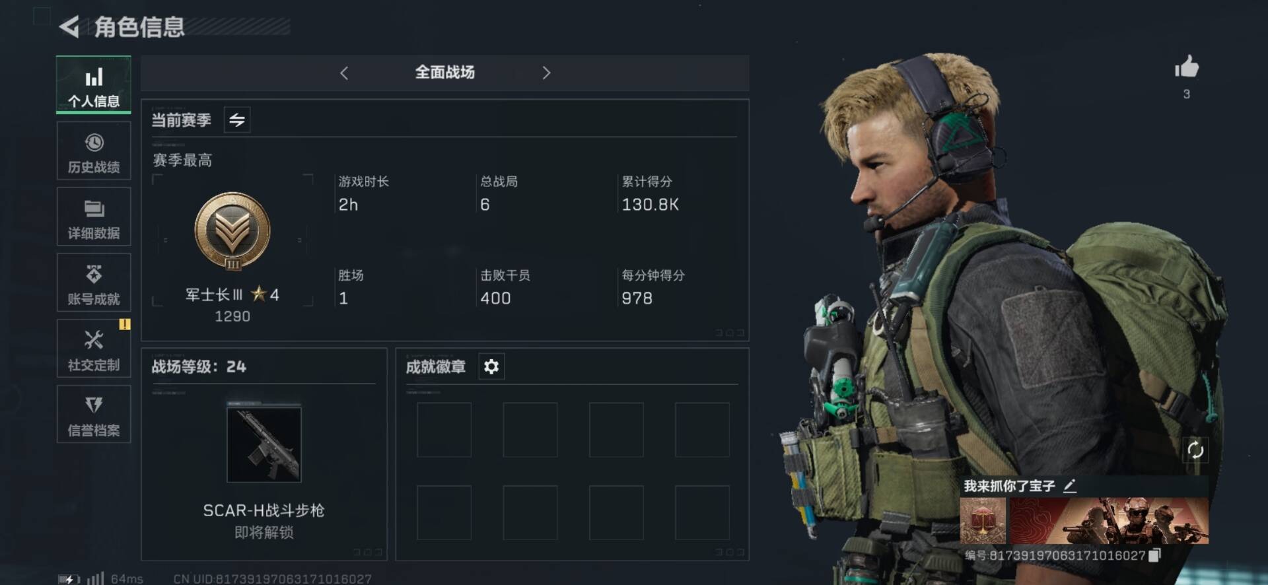
Task: Switch to next mode with right chevron
Action: [x=546, y=73]
